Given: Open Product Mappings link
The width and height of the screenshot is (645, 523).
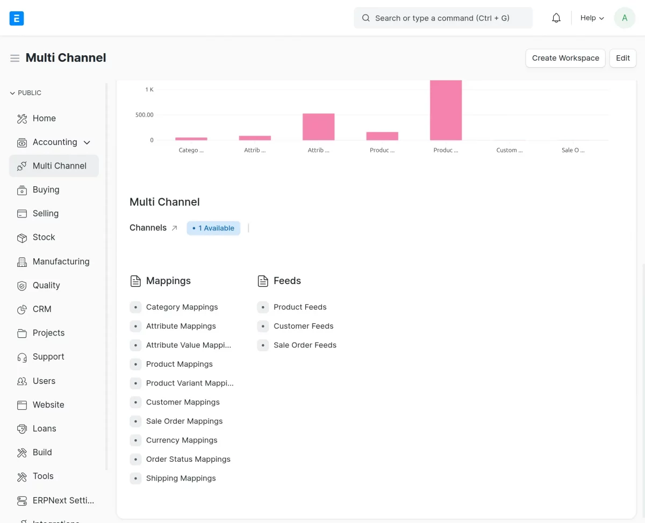Looking at the screenshot, I should [180, 364].
